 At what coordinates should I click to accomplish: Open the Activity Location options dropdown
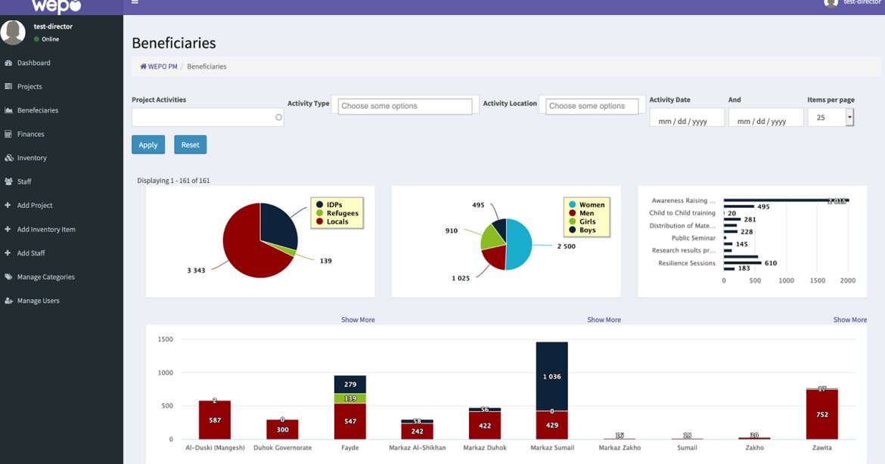point(590,106)
